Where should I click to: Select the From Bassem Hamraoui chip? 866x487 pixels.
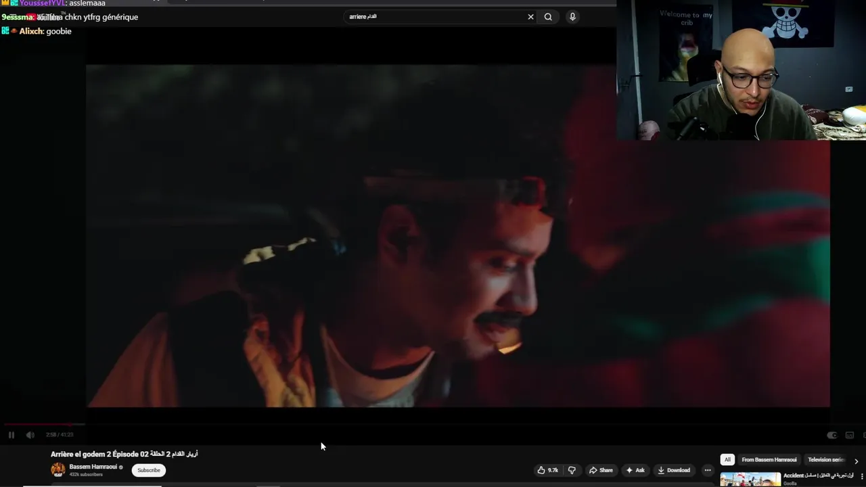(769, 460)
